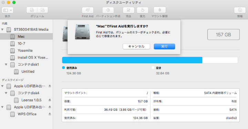
Task: Click the 32.64 GB free space label
Action: pyautogui.click(x=163, y=73)
